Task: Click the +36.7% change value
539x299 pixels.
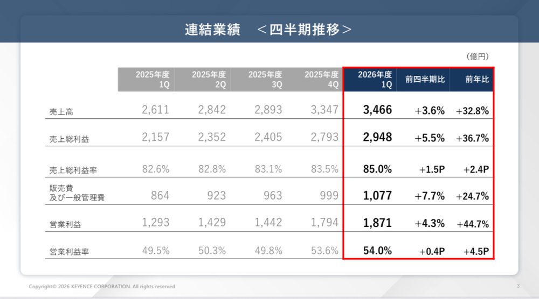Action: coord(472,138)
